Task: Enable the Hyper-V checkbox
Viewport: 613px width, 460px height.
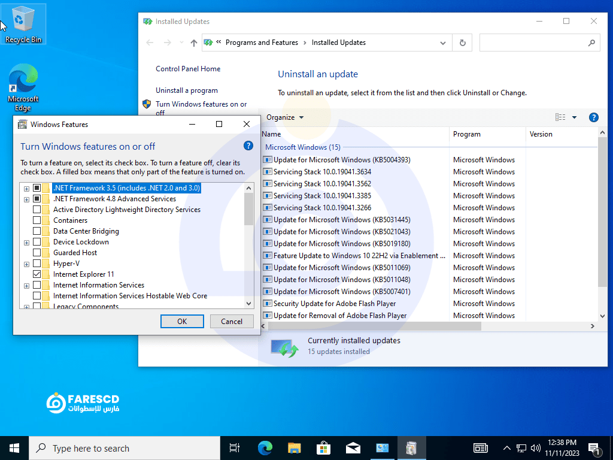Action: pos(37,264)
